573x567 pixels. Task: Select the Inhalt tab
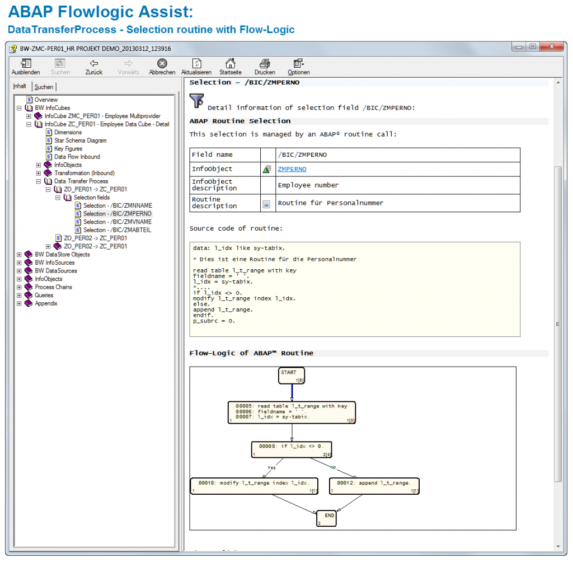click(x=20, y=86)
